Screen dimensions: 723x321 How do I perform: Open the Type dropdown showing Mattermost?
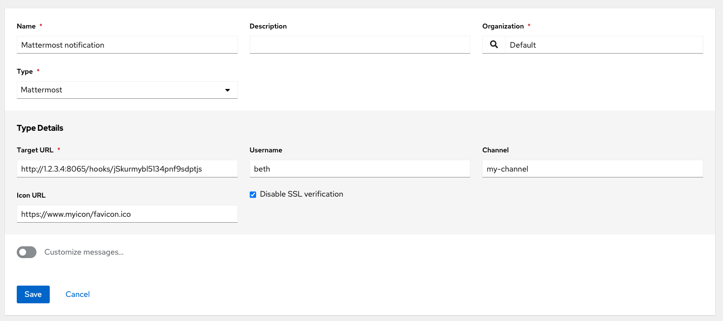(x=127, y=90)
